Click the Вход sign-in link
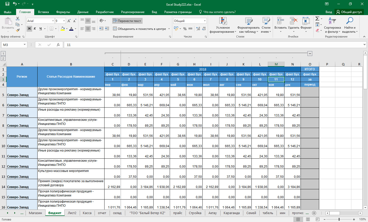Image resolution: width=368 pixels, height=222 pixels. click(329, 12)
